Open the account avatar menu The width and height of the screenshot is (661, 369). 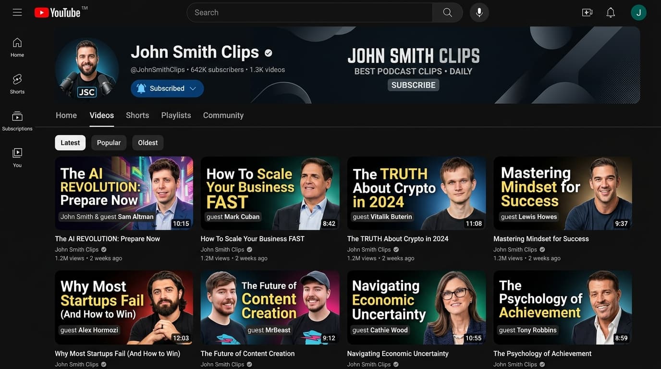coord(638,12)
